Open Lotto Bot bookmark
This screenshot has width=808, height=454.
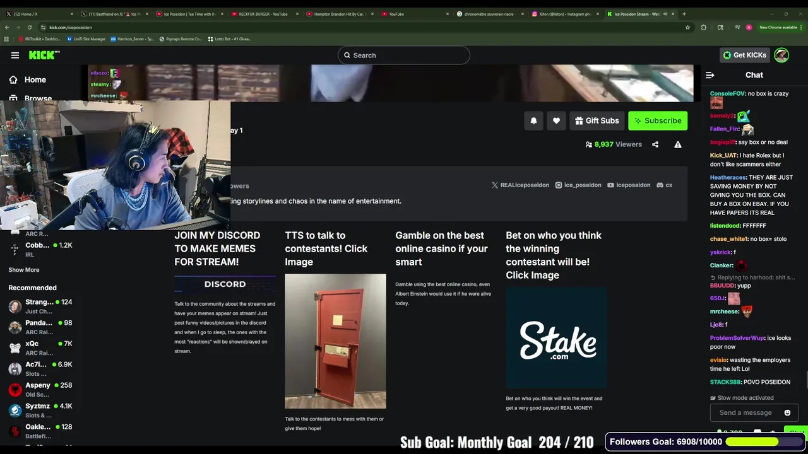point(229,39)
